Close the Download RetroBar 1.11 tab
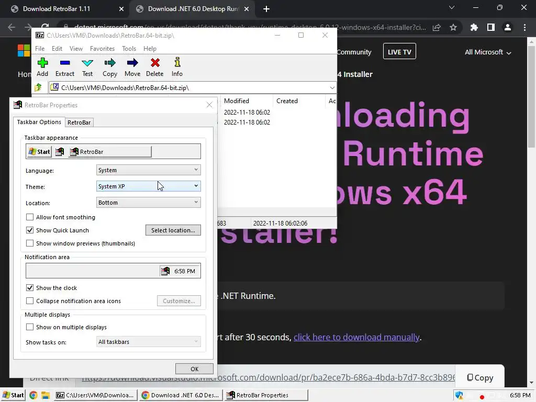The image size is (536, 402). click(121, 9)
